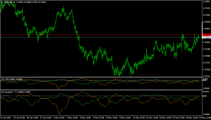Click the -0.0544 scale value in Tcf window
Screen dimensions: 211x120
tap(206, 88)
